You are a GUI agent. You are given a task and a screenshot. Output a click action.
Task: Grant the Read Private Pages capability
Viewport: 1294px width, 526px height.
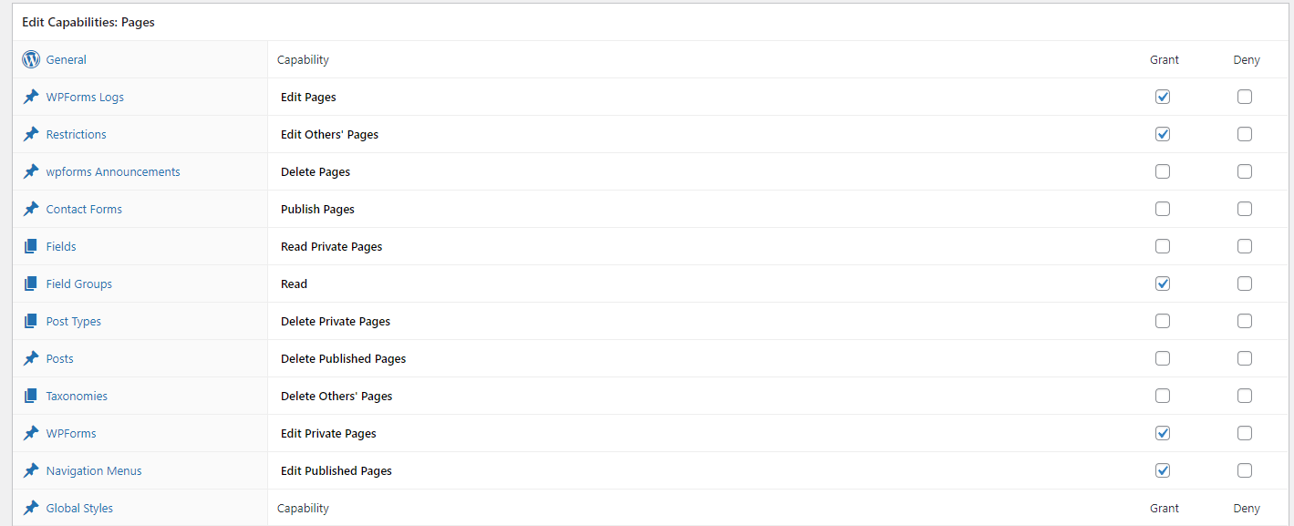(x=1163, y=246)
